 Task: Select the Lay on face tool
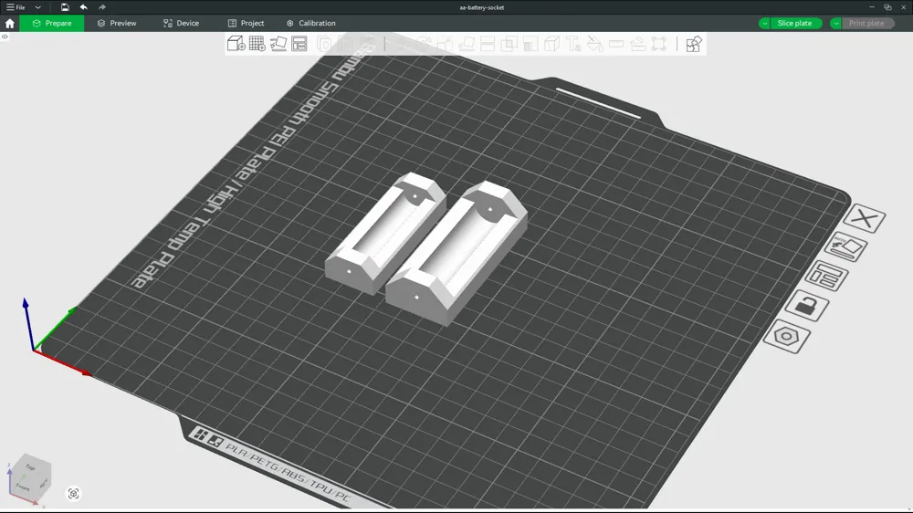pyautogui.click(x=467, y=44)
